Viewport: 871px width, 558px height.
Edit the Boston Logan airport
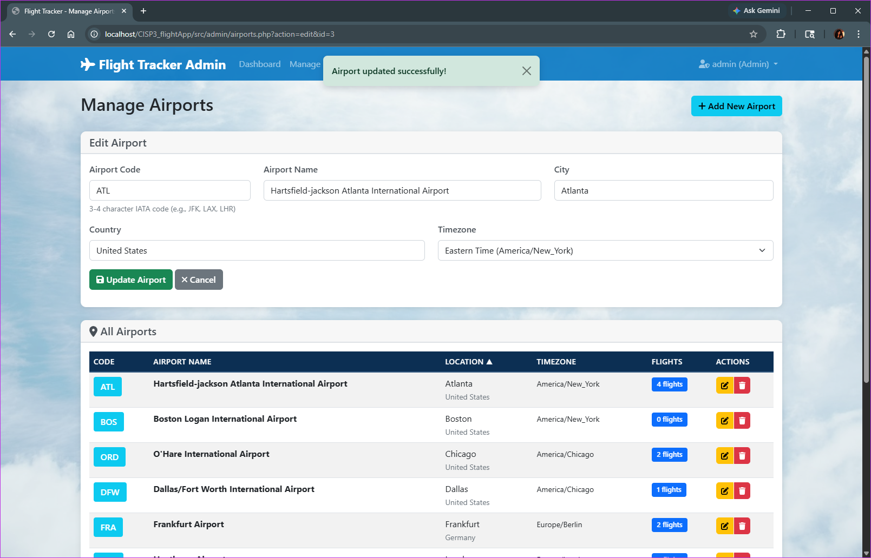coord(724,421)
